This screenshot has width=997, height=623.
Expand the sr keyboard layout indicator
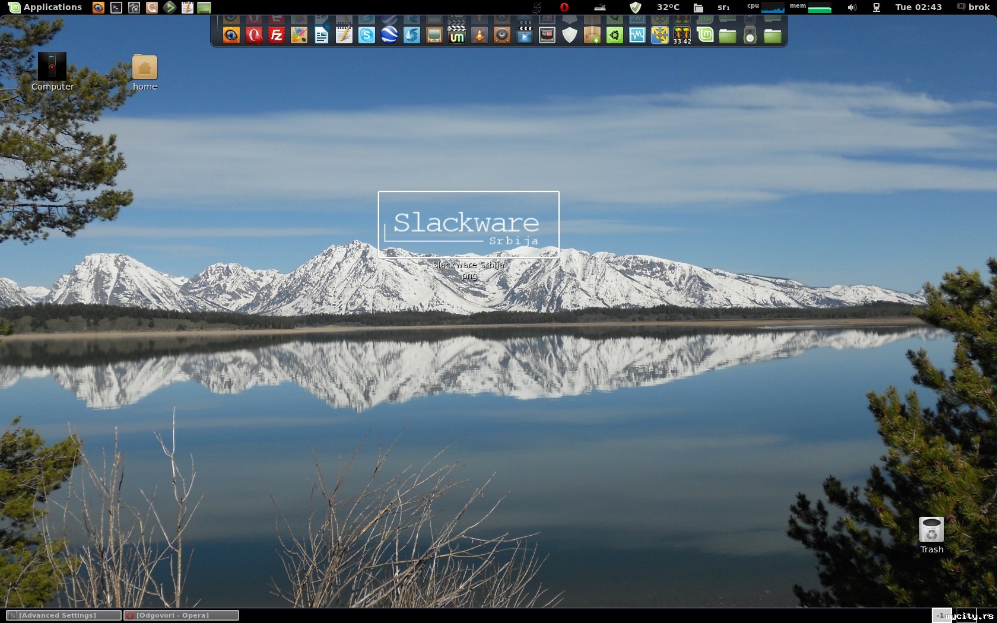pos(723,7)
